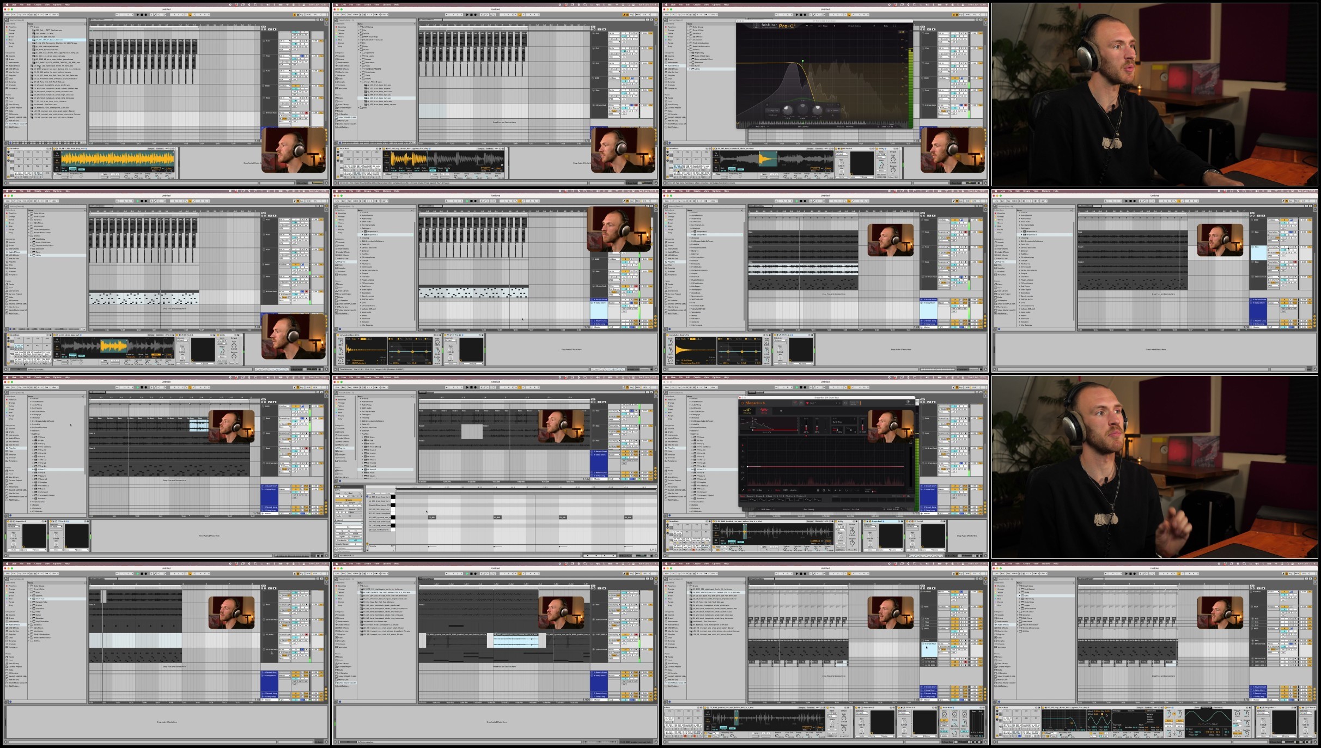Click Pro-Q 3 full screen icon

(x=894, y=26)
